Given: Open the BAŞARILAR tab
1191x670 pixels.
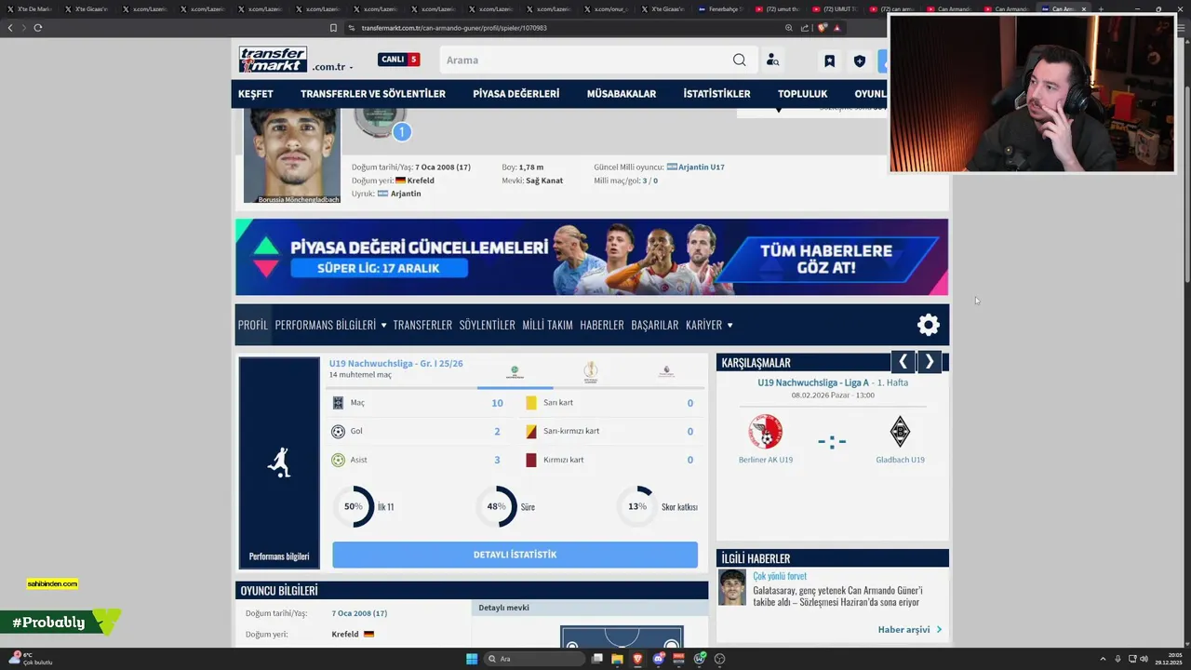Looking at the screenshot, I should (x=655, y=325).
